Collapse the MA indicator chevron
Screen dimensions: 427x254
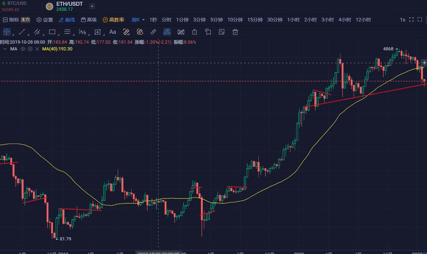(x=5, y=49)
